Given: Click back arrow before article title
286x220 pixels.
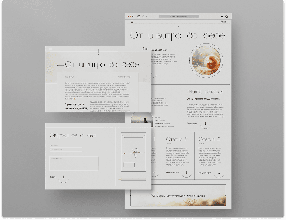Looking at the screenshot, I should click(x=60, y=65).
